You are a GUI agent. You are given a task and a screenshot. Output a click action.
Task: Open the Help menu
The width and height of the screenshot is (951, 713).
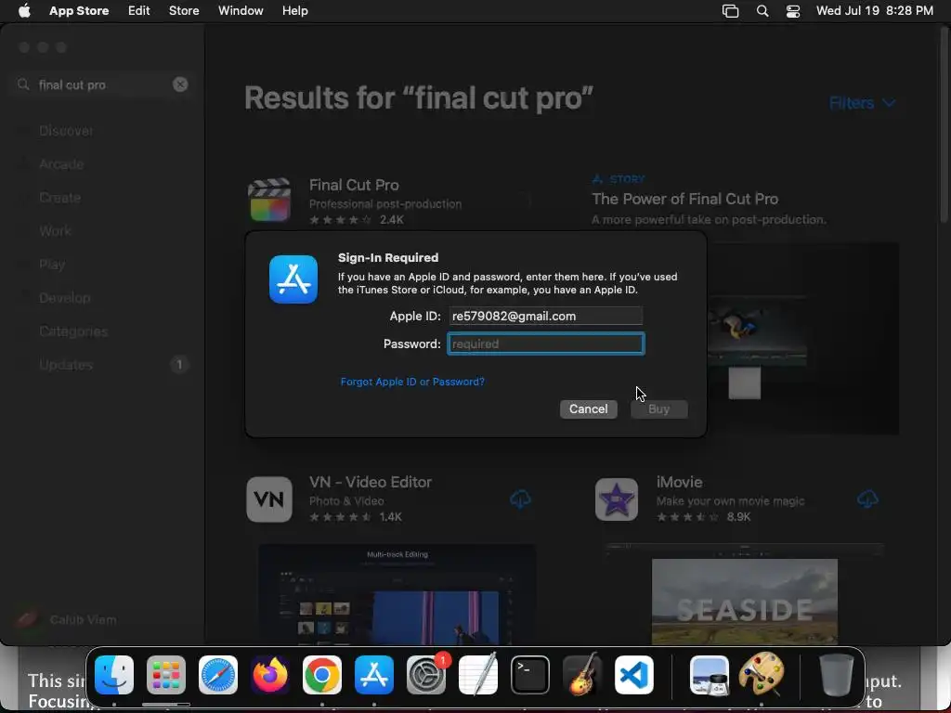[294, 11]
